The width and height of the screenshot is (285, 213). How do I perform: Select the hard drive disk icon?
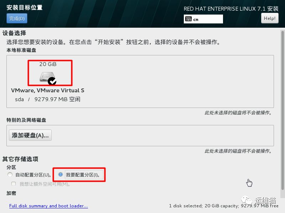[47, 77]
